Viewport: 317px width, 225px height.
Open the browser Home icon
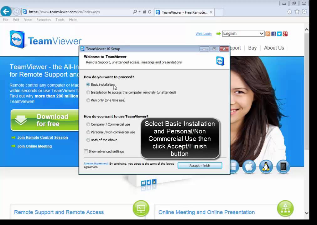click(289, 12)
